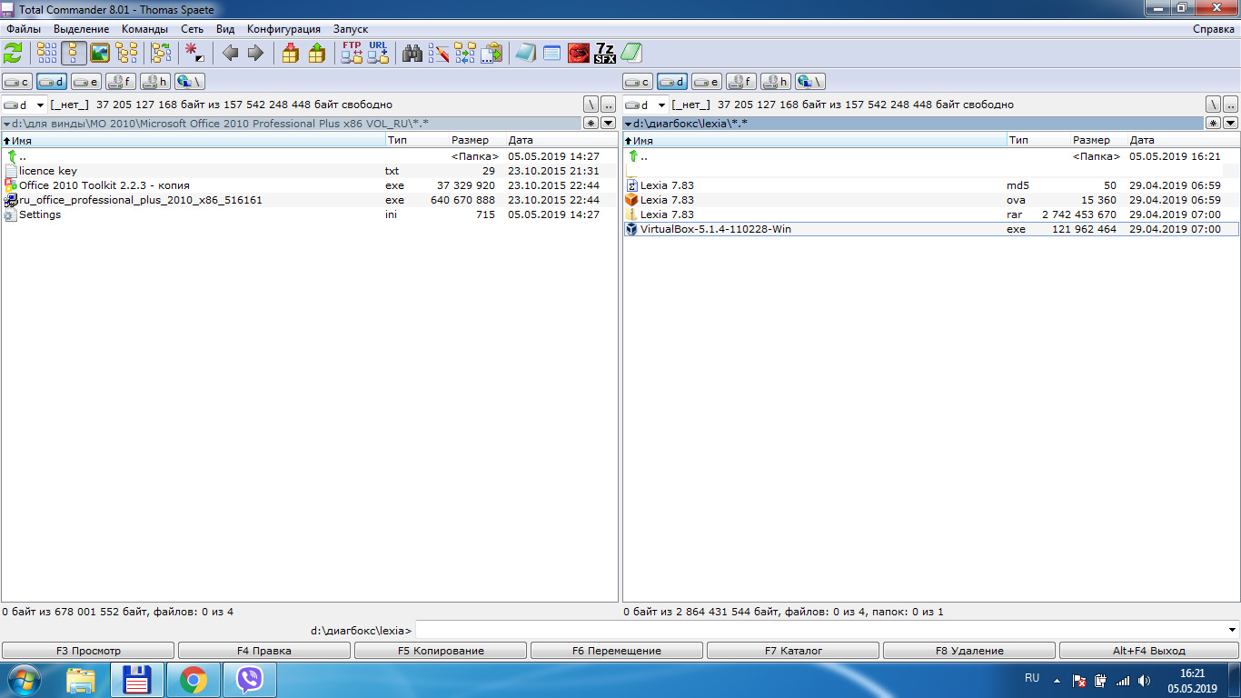Open Viber from the taskbar
The width and height of the screenshot is (1241, 698).
pyautogui.click(x=249, y=680)
